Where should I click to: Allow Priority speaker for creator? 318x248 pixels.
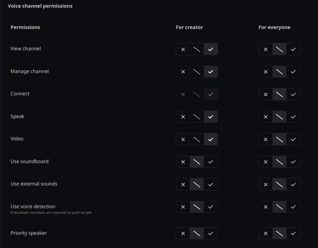(210, 233)
